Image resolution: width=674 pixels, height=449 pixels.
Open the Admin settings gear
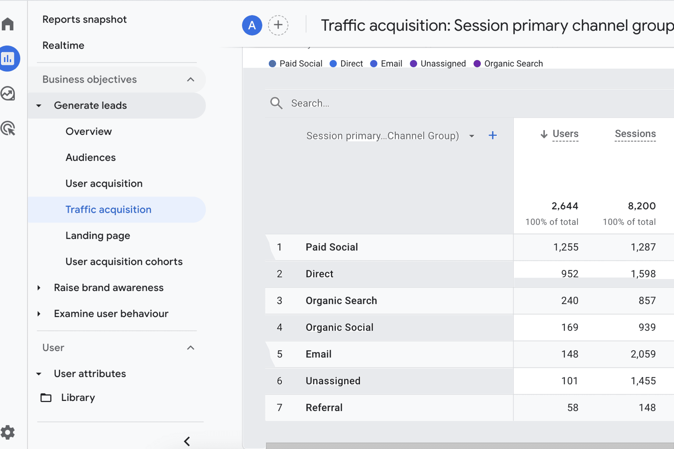8,432
